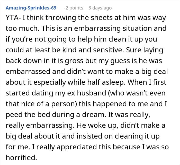This screenshot has width=180, height=165.
Task: Click the words Sure laying
Action: click(x=145, y=50)
